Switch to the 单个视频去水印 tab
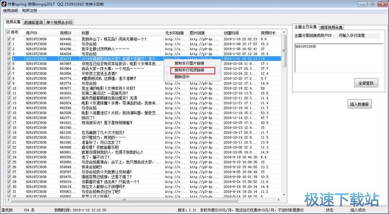389x214 pixels. click(x=59, y=22)
